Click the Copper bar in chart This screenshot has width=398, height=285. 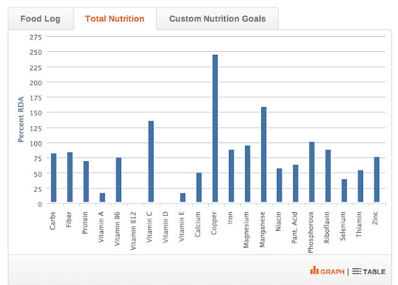click(x=215, y=128)
